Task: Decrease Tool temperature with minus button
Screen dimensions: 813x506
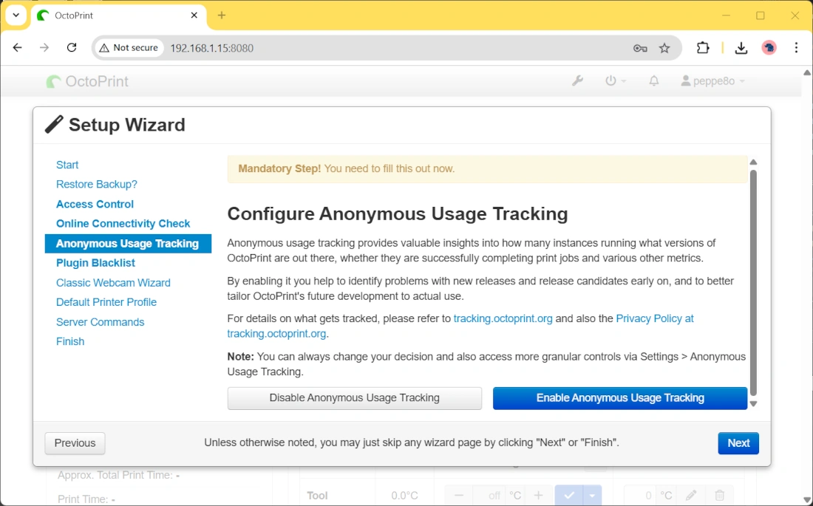Action: 458,496
